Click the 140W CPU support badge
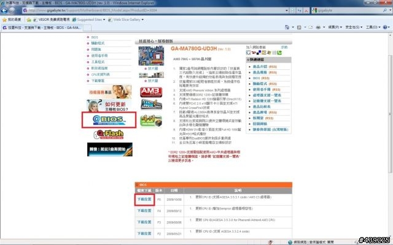Screen dimensions: 393x245 (x=151, y=104)
